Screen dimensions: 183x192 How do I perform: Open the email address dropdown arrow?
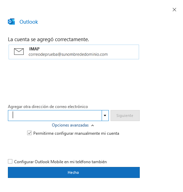click(x=105, y=116)
